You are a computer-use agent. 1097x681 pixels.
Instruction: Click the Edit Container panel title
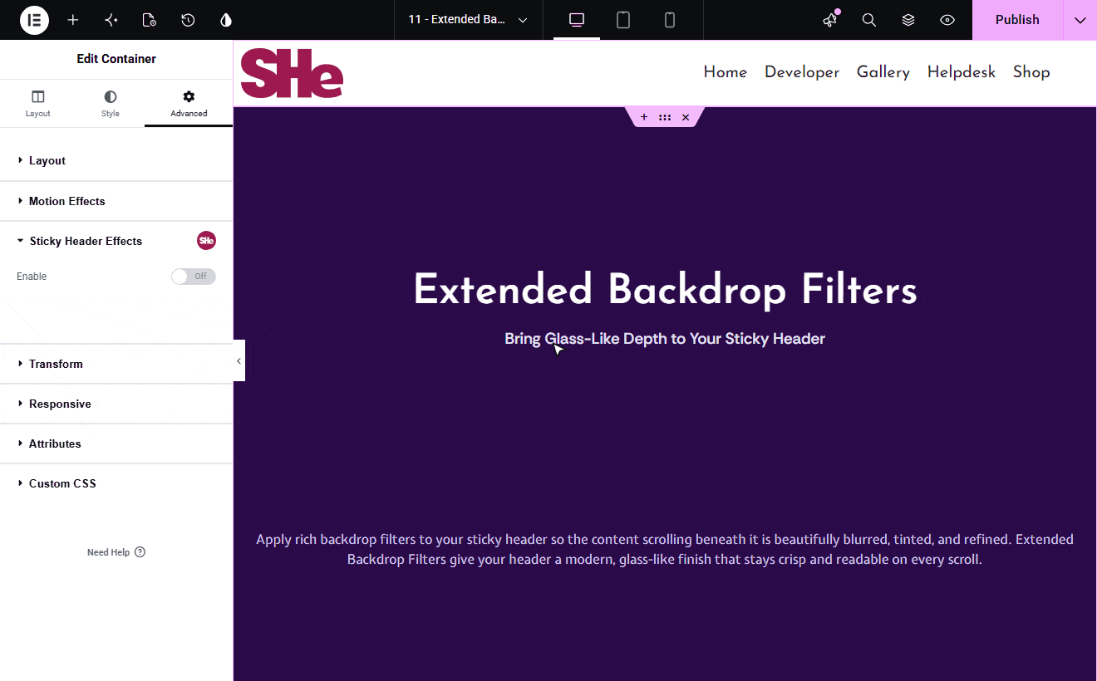(116, 59)
